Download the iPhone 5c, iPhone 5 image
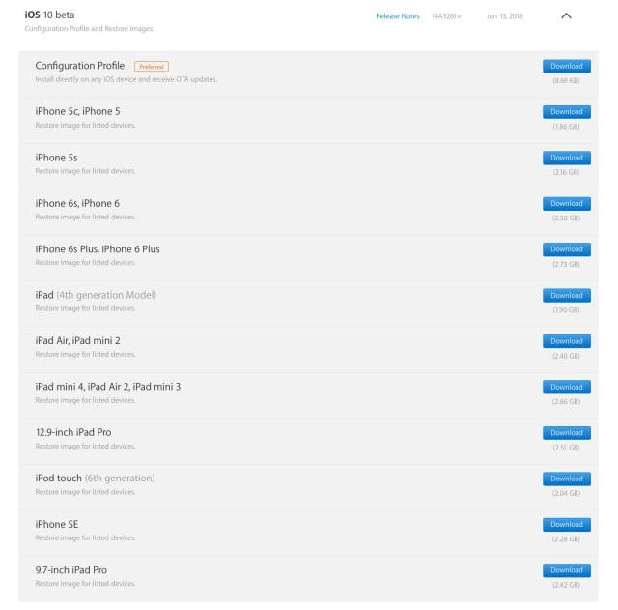The width and height of the screenshot is (618, 610). 566,112
